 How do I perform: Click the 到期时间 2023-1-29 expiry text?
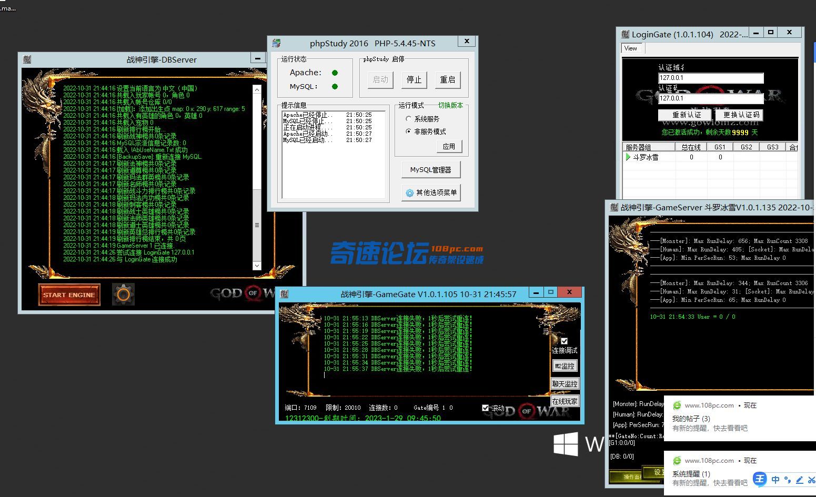click(x=363, y=418)
